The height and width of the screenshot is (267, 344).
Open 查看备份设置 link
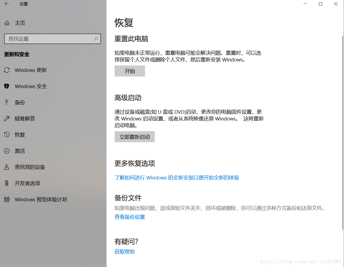(130, 217)
